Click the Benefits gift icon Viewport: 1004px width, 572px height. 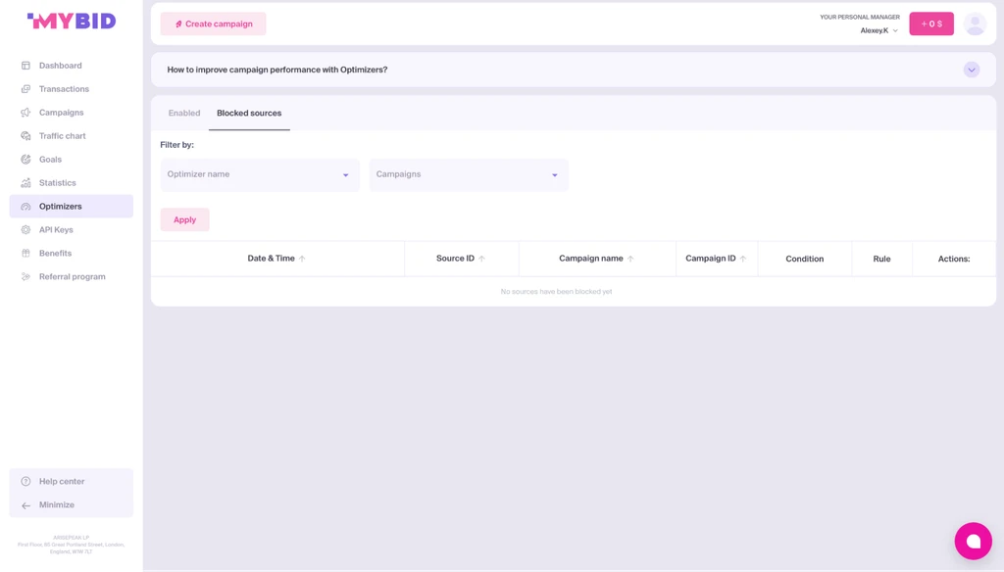click(x=25, y=254)
